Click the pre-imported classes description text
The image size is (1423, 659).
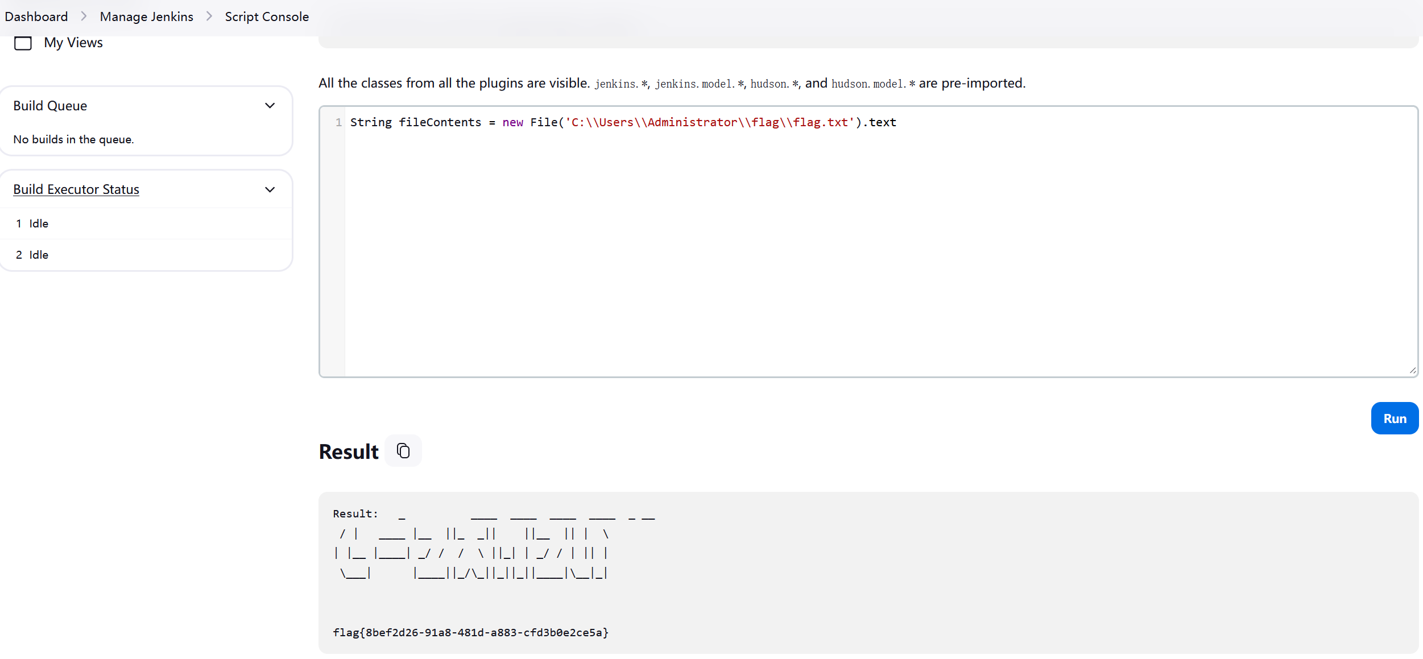click(672, 83)
